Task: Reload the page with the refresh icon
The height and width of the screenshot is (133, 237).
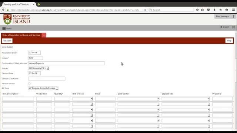Action: click(145, 10)
